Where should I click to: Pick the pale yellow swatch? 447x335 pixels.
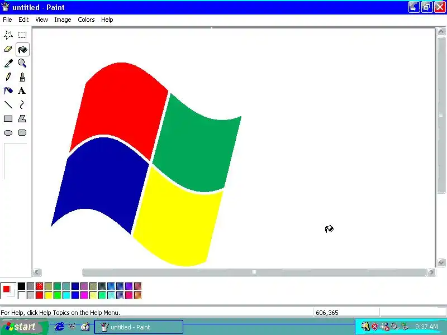93,295
